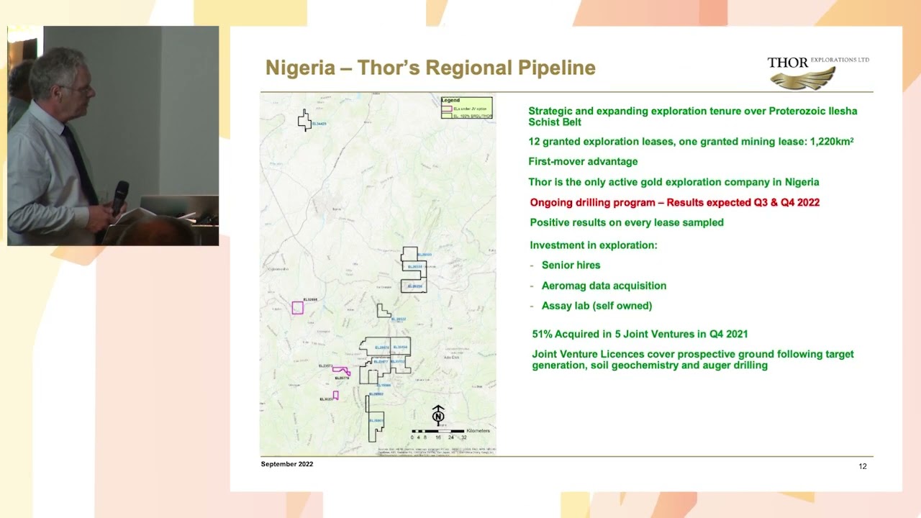Image resolution: width=921 pixels, height=518 pixels.
Task: Click 'First-mover advantage' text
Action: (x=583, y=162)
